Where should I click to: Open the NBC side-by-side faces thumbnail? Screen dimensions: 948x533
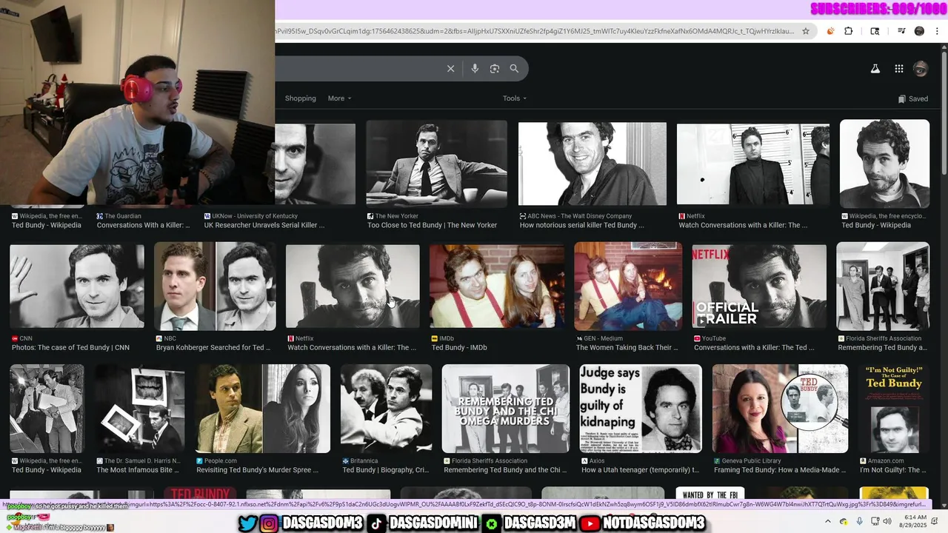[215, 286]
